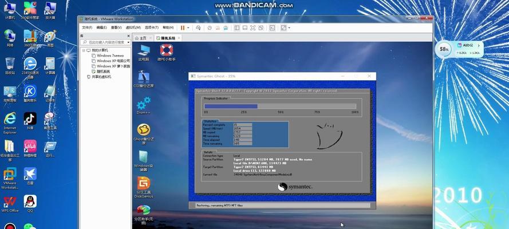Open 控制面板 desktop icon
This screenshot has height=229, width=509.
click(10, 94)
